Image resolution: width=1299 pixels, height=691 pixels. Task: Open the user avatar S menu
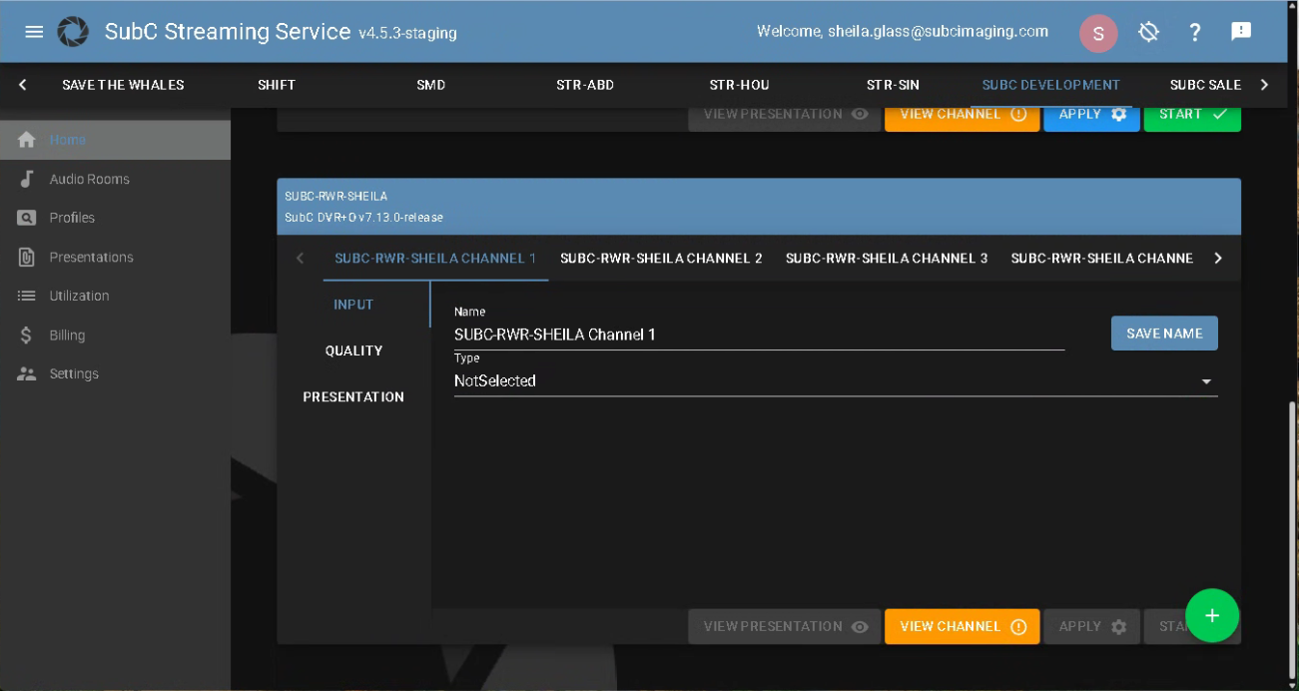tap(1098, 33)
